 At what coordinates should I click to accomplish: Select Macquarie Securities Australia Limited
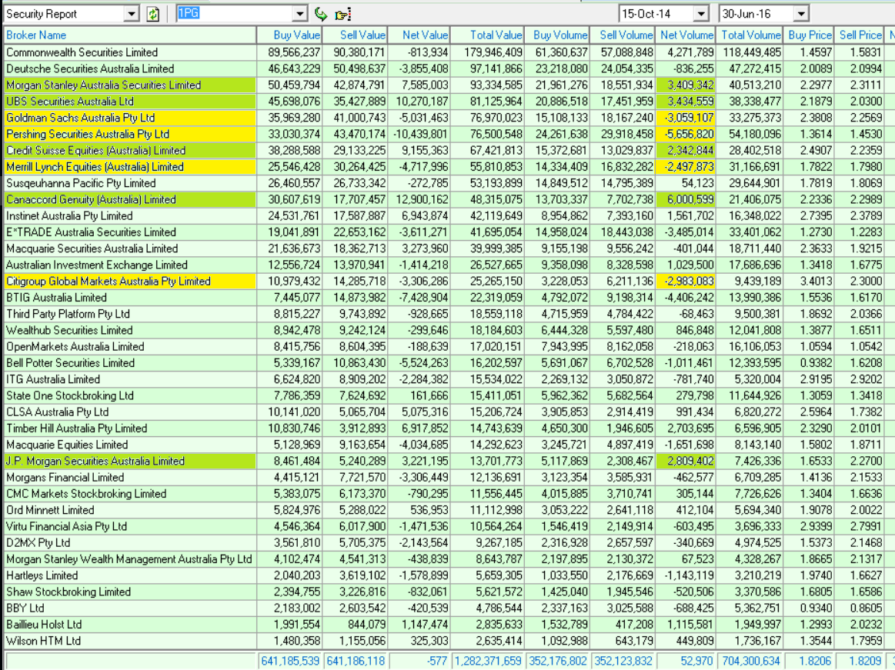129,248
